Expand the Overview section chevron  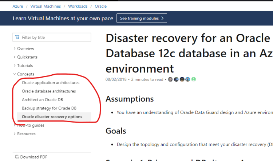pos(15,49)
